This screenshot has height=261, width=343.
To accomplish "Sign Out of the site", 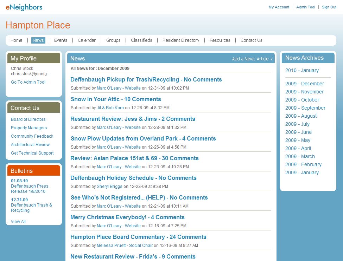I will click(x=329, y=7).
